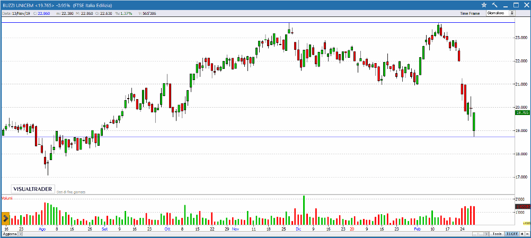Click the Volumi panel label

7,198
